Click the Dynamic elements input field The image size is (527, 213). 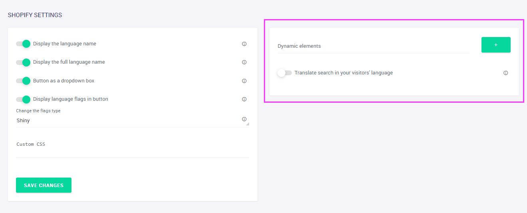click(x=373, y=46)
